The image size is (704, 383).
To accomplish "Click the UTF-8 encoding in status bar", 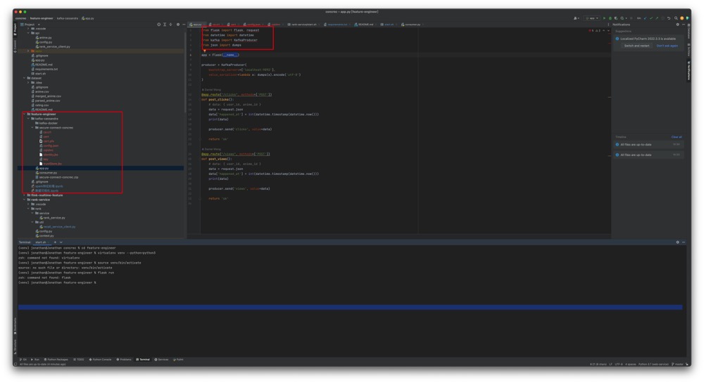I will 619,364.
